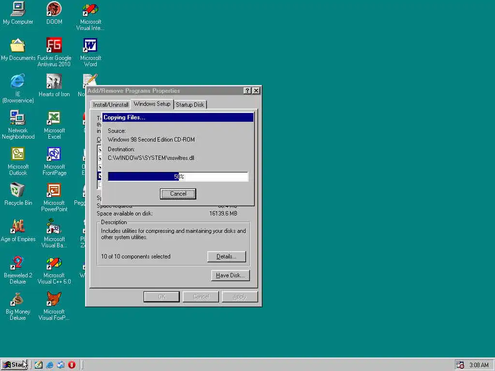Click the 3:08 AM taskbar clock
This screenshot has height=371, width=495.
pos(479,365)
